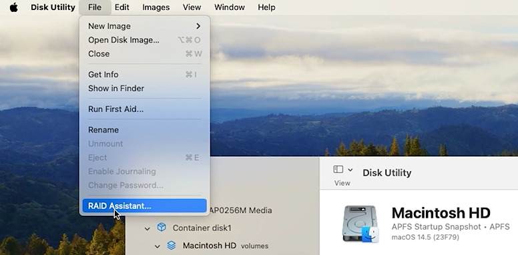
Task: Select Container disk1 in the sidebar
Action: pyautogui.click(x=202, y=228)
